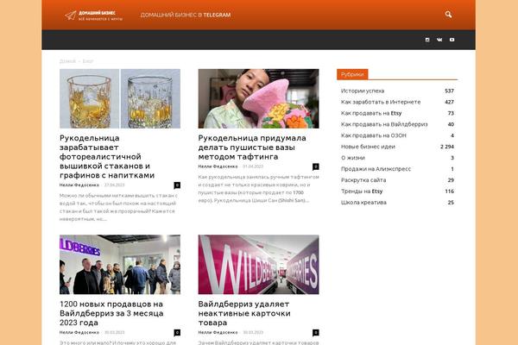Open Тренды на Etsy category
Viewport: 518px width, 345px height.
coord(362,191)
